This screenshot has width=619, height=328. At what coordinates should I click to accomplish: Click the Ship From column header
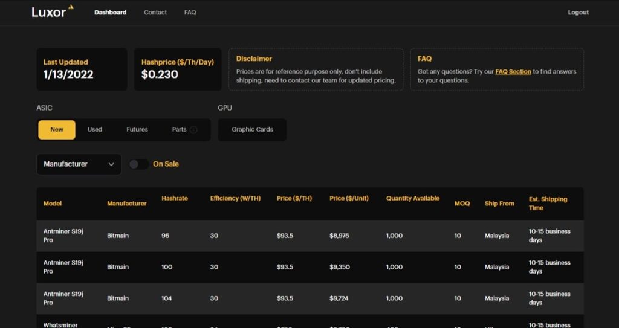(499, 204)
